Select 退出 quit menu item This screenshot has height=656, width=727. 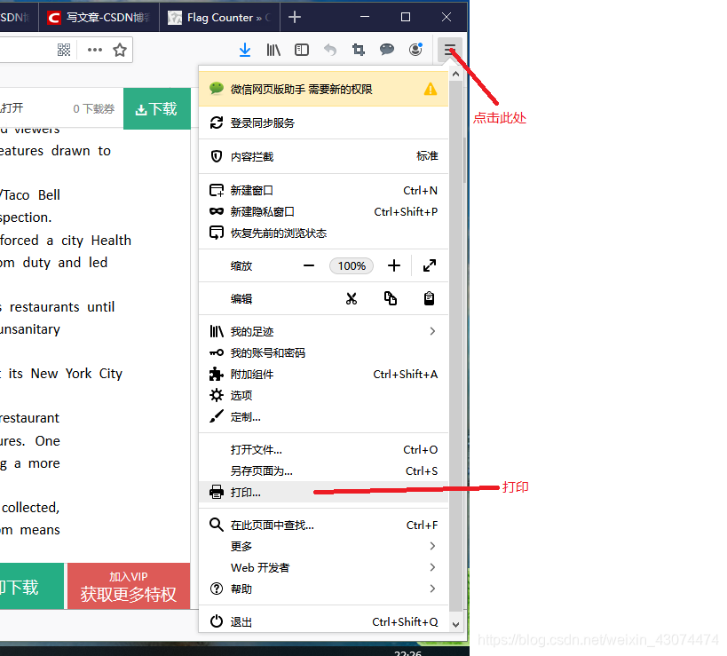tap(324, 621)
